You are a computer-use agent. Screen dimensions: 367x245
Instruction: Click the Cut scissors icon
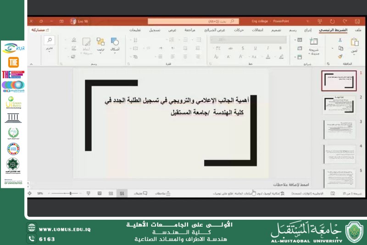[340, 40]
